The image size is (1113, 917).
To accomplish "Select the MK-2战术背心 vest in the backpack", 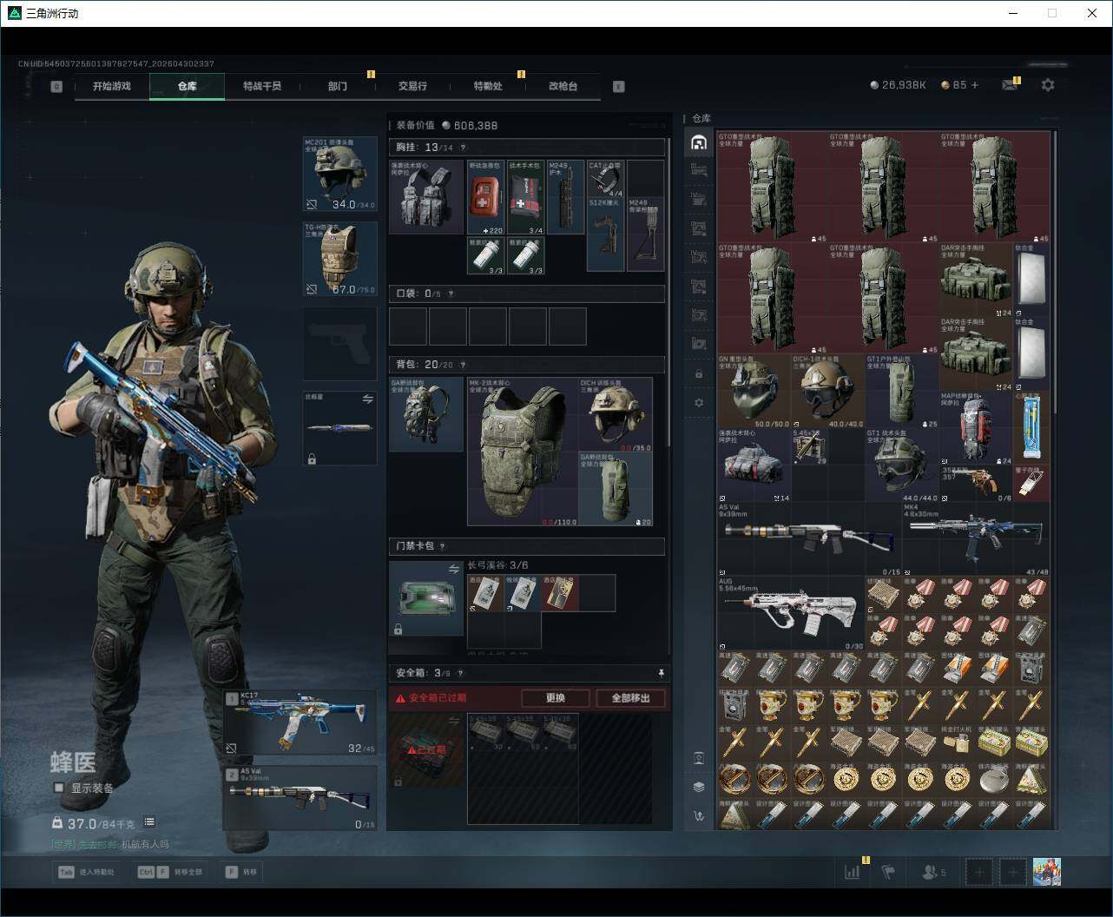I will (x=523, y=452).
